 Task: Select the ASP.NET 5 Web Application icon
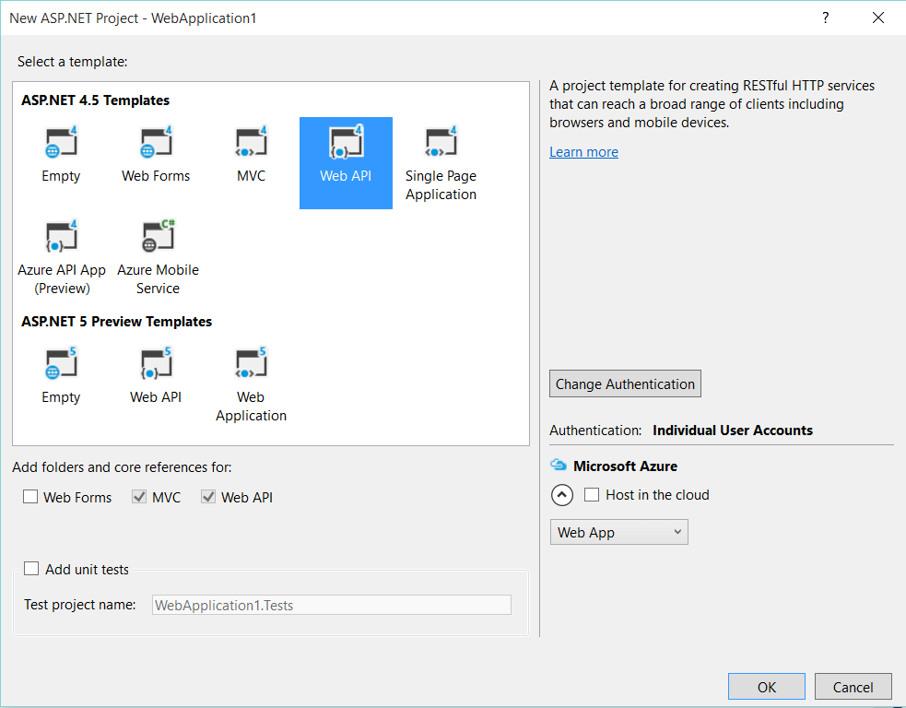[x=252, y=363]
